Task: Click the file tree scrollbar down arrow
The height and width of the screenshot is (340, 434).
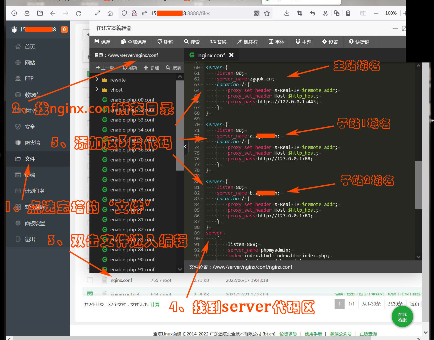Action: click(x=180, y=269)
